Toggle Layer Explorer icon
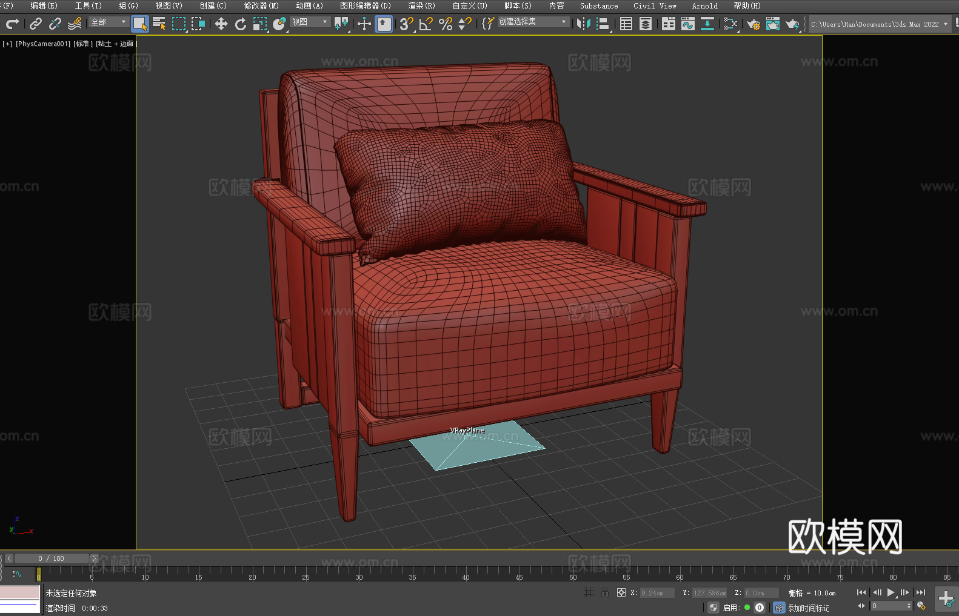The width and height of the screenshot is (959, 616). (646, 24)
